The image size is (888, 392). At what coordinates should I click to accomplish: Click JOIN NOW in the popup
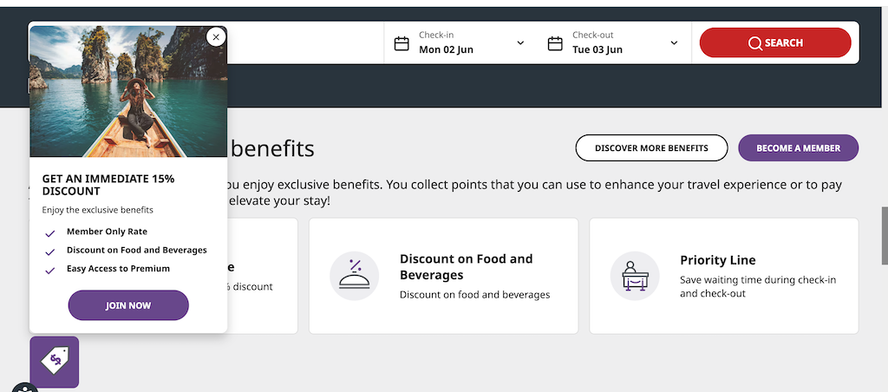tap(128, 305)
